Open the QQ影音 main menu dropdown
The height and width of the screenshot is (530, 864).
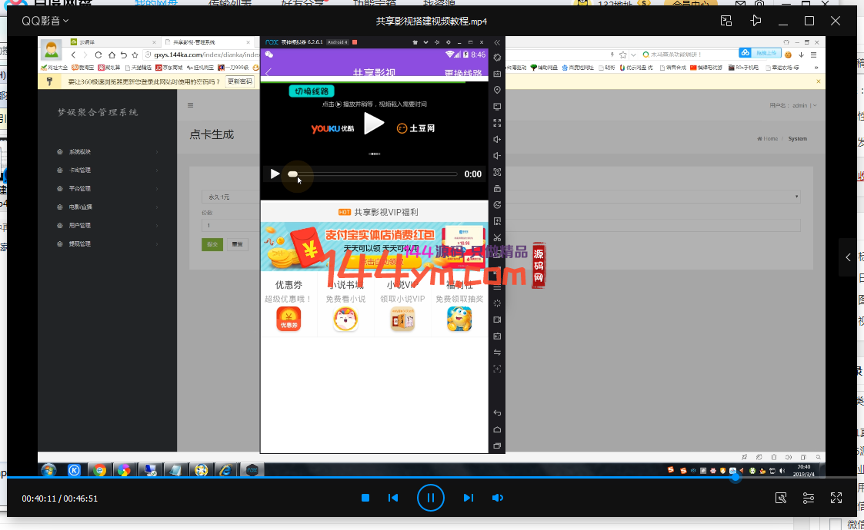(x=45, y=21)
